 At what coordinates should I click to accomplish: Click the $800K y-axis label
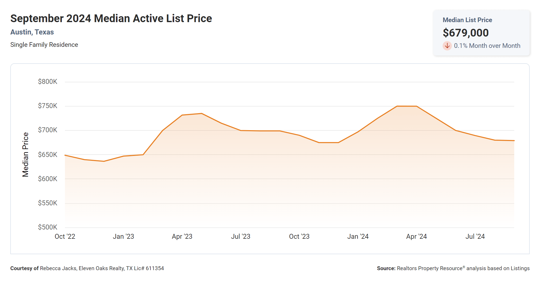click(x=48, y=82)
